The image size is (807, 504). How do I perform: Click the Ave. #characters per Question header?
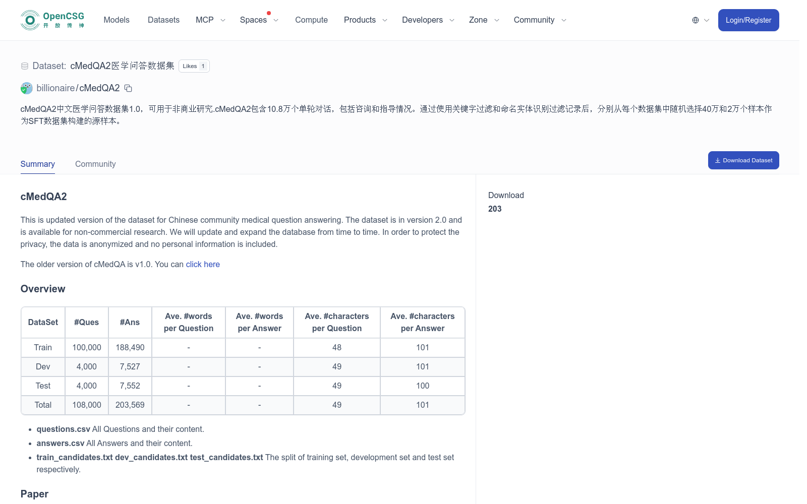point(337,323)
